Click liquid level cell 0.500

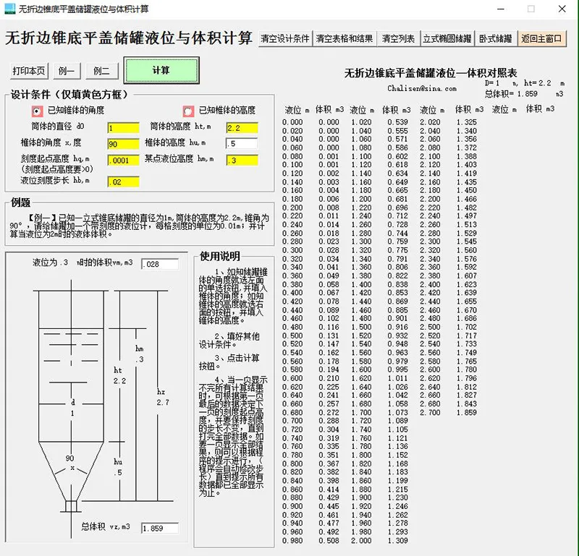pyautogui.click(x=292, y=335)
